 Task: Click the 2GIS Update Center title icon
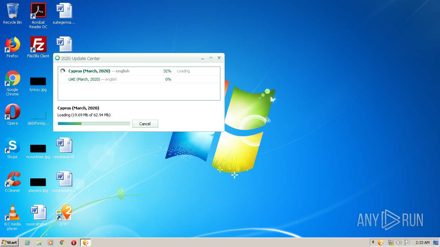click(57, 58)
